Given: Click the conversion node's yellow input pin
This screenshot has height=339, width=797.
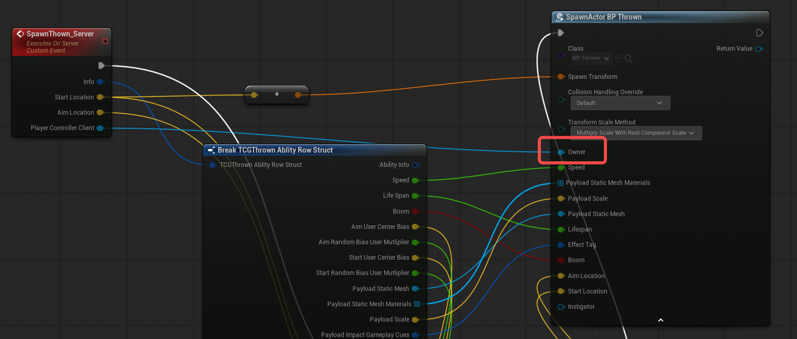Looking at the screenshot, I should (x=254, y=95).
